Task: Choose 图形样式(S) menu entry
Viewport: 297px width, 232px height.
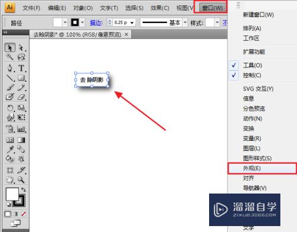Action: coord(257,158)
